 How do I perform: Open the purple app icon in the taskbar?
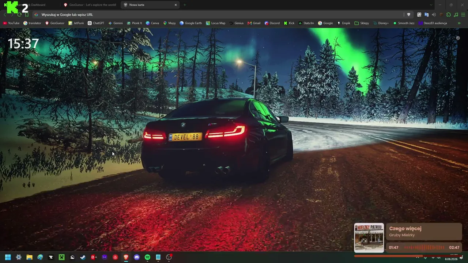(x=105, y=257)
